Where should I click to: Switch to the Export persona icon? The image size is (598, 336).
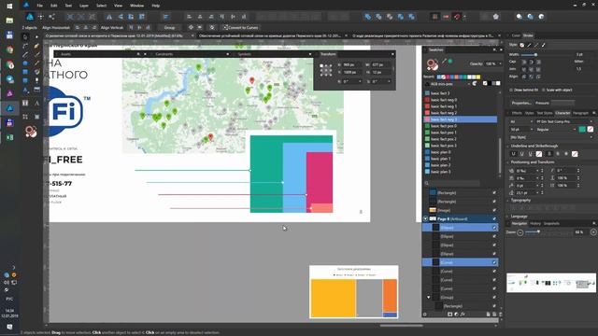pyautogui.click(x=51, y=17)
